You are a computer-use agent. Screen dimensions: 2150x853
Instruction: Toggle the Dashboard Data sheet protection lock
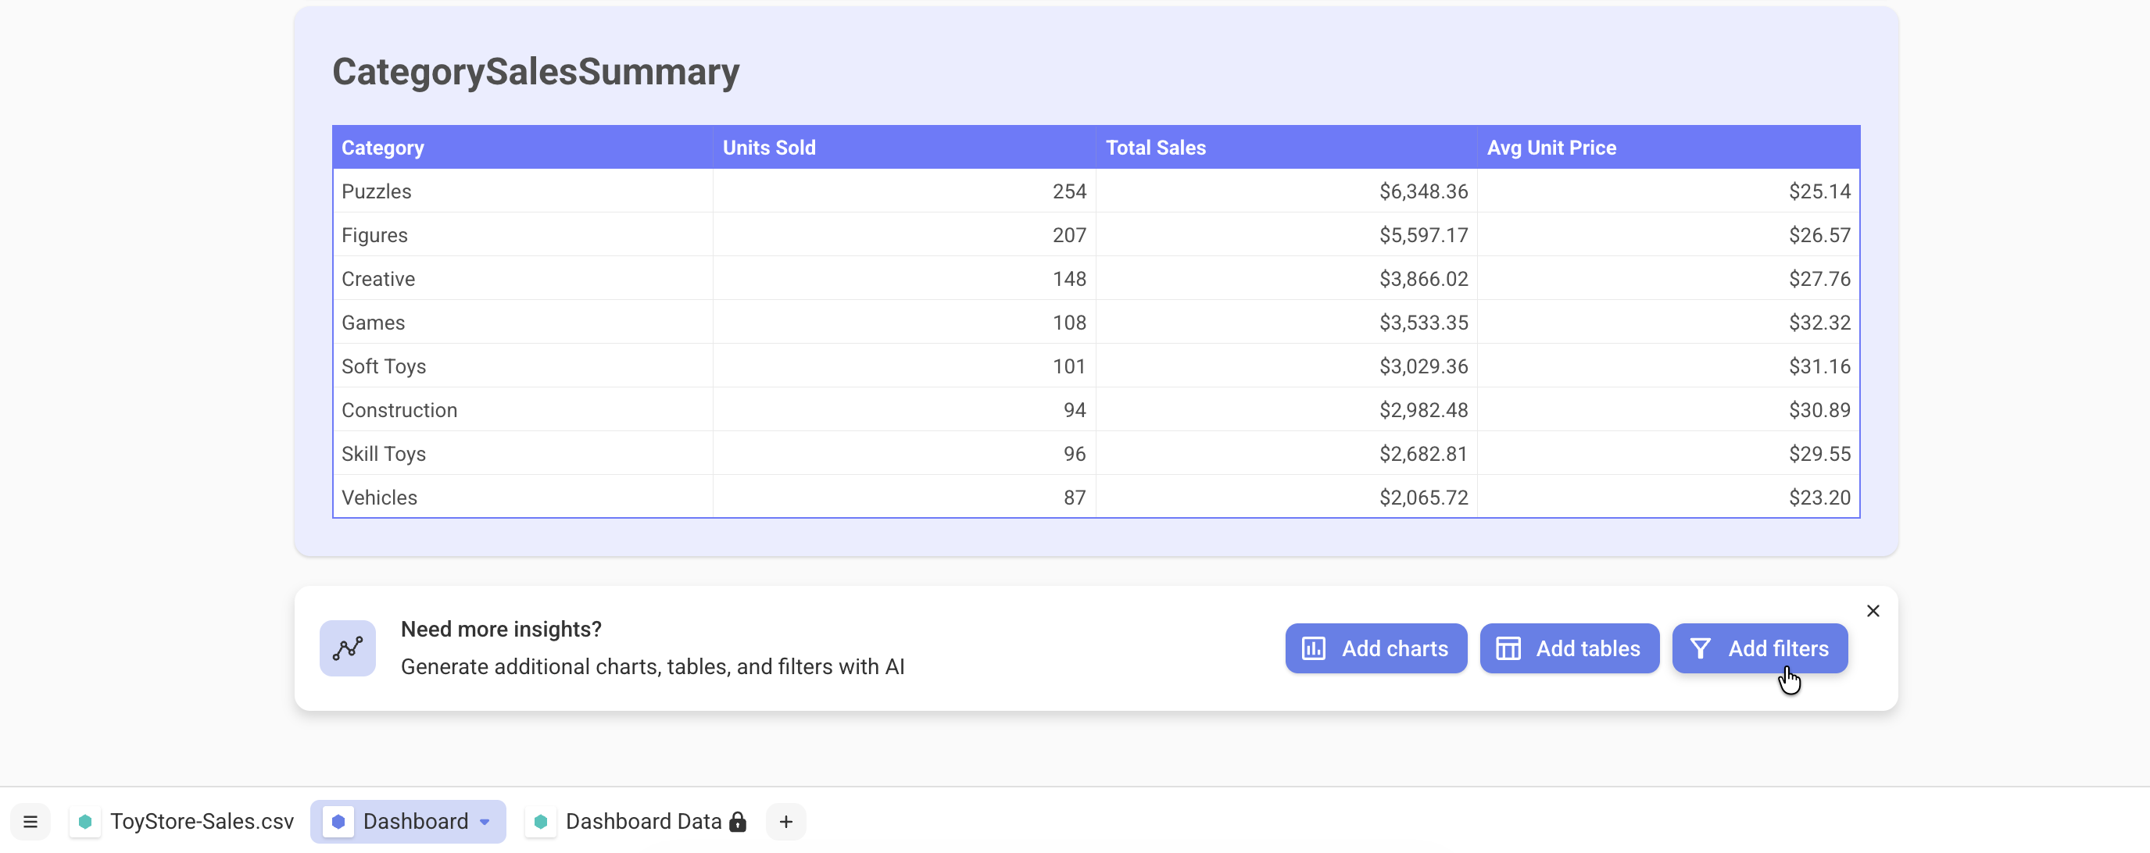(x=738, y=821)
